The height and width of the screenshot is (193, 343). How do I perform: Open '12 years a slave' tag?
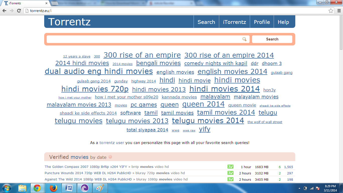click(x=77, y=57)
